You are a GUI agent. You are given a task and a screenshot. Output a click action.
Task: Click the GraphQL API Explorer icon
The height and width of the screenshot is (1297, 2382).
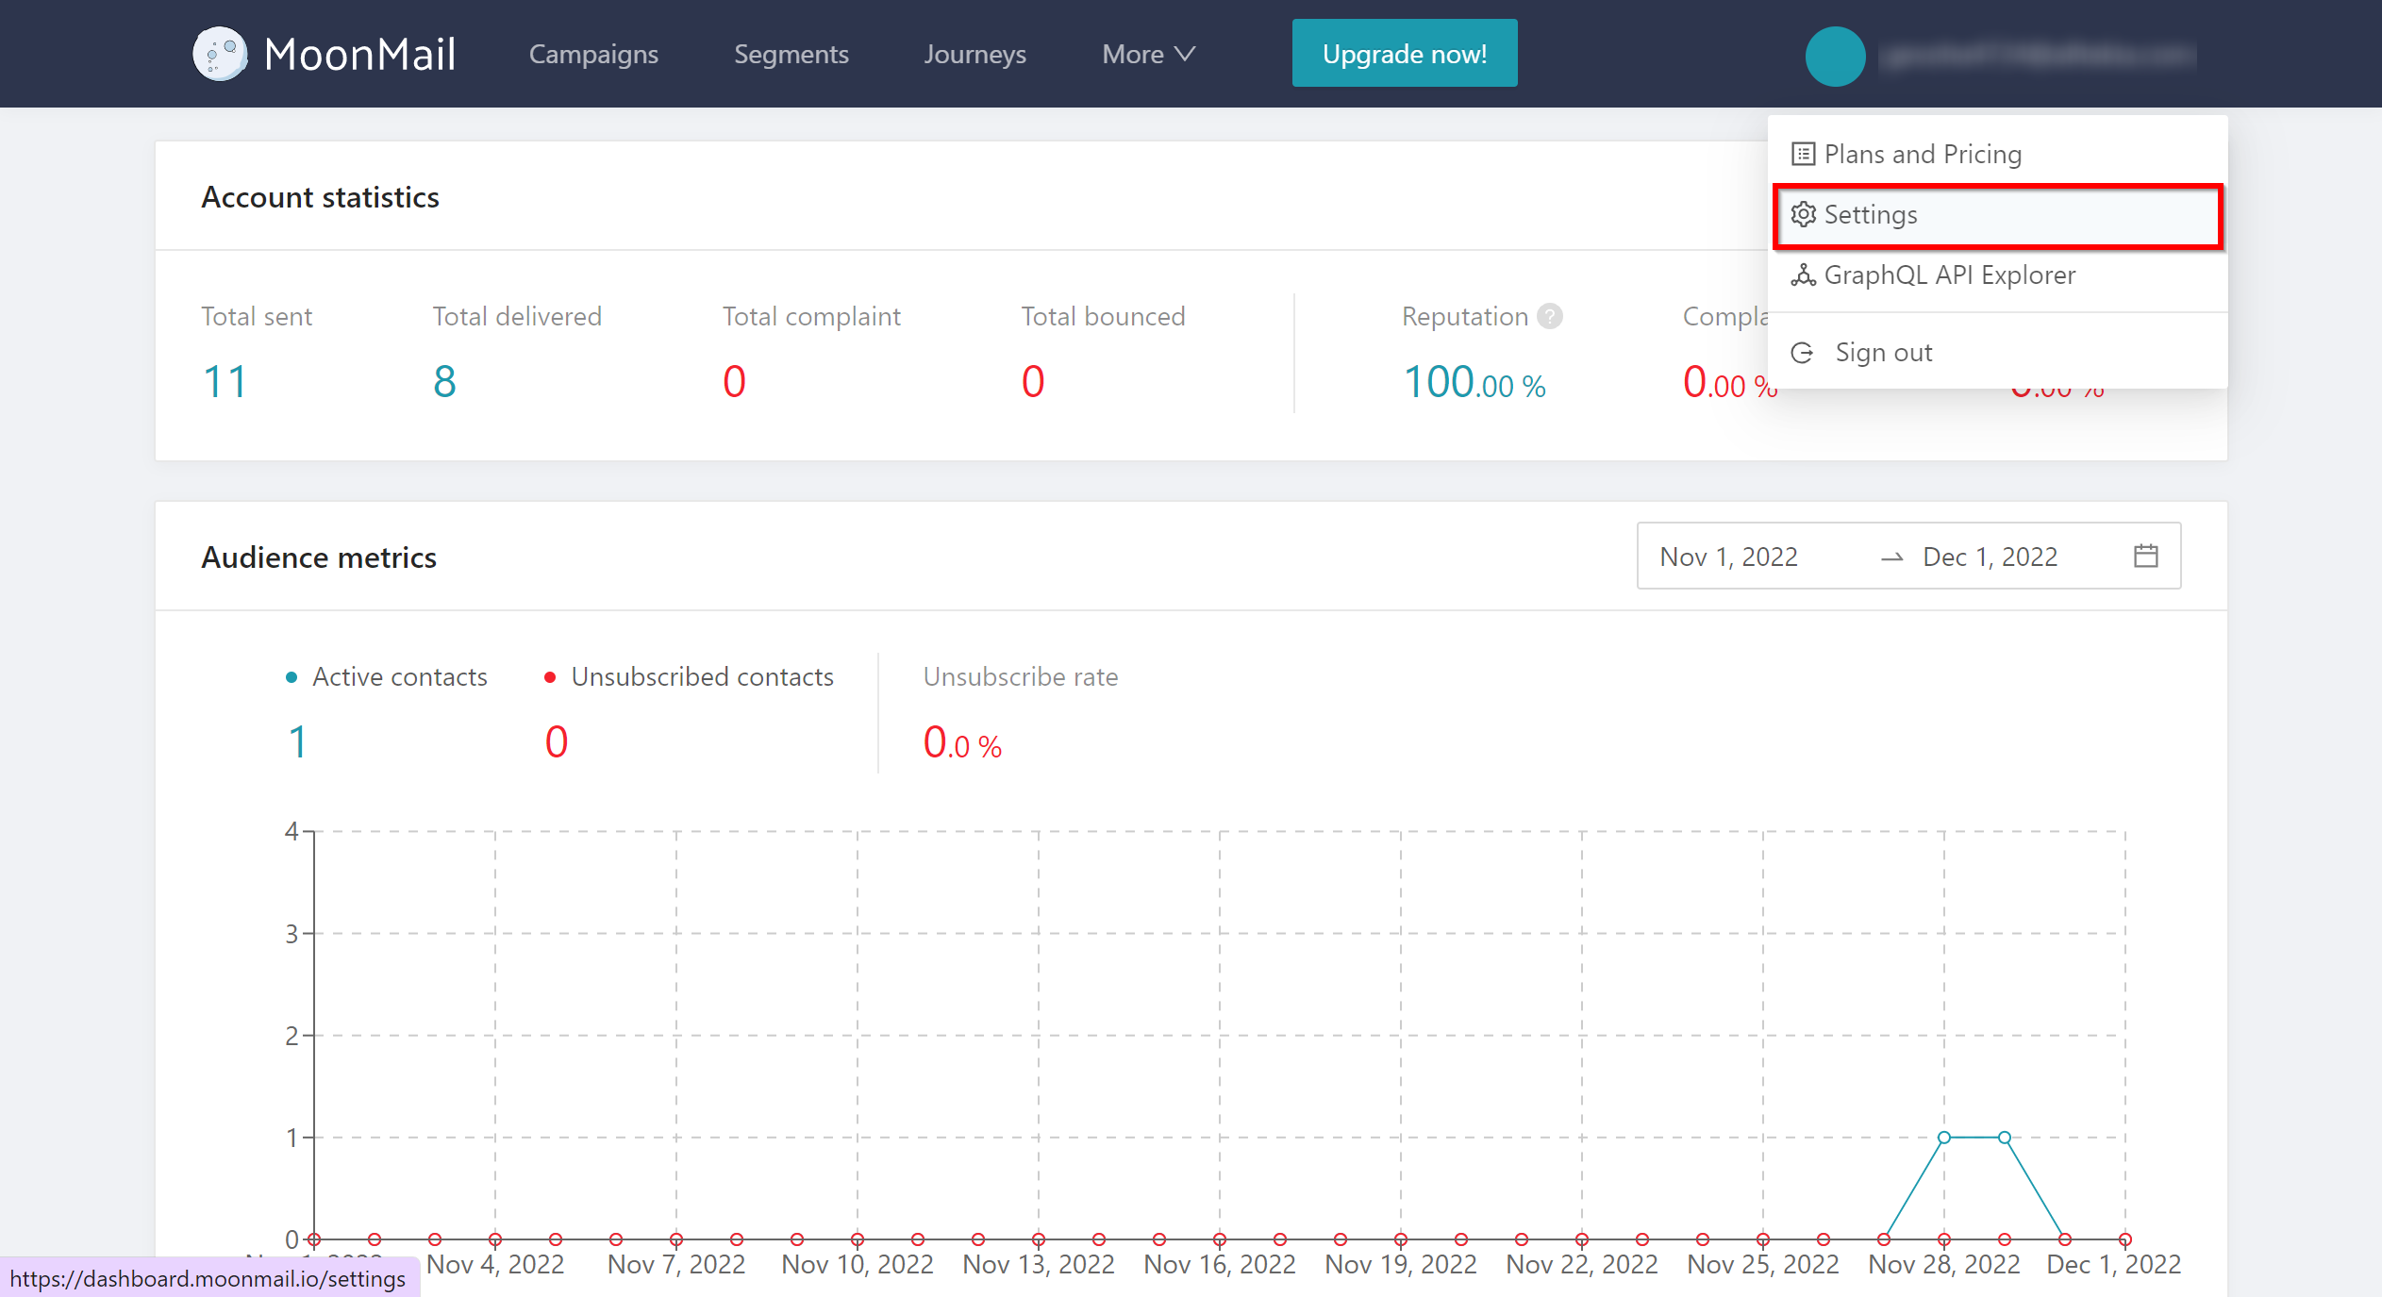[x=1803, y=275]
